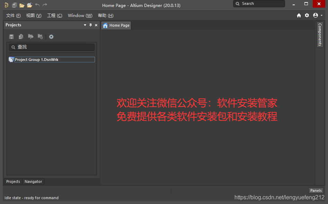The width and height of the screenshot is (328, 204).
Task: Switch to the Projects bottom tab
Action: [x=13, y=181]
